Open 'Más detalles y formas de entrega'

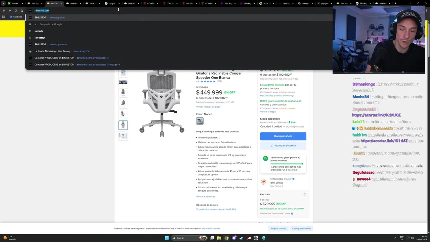277,95
